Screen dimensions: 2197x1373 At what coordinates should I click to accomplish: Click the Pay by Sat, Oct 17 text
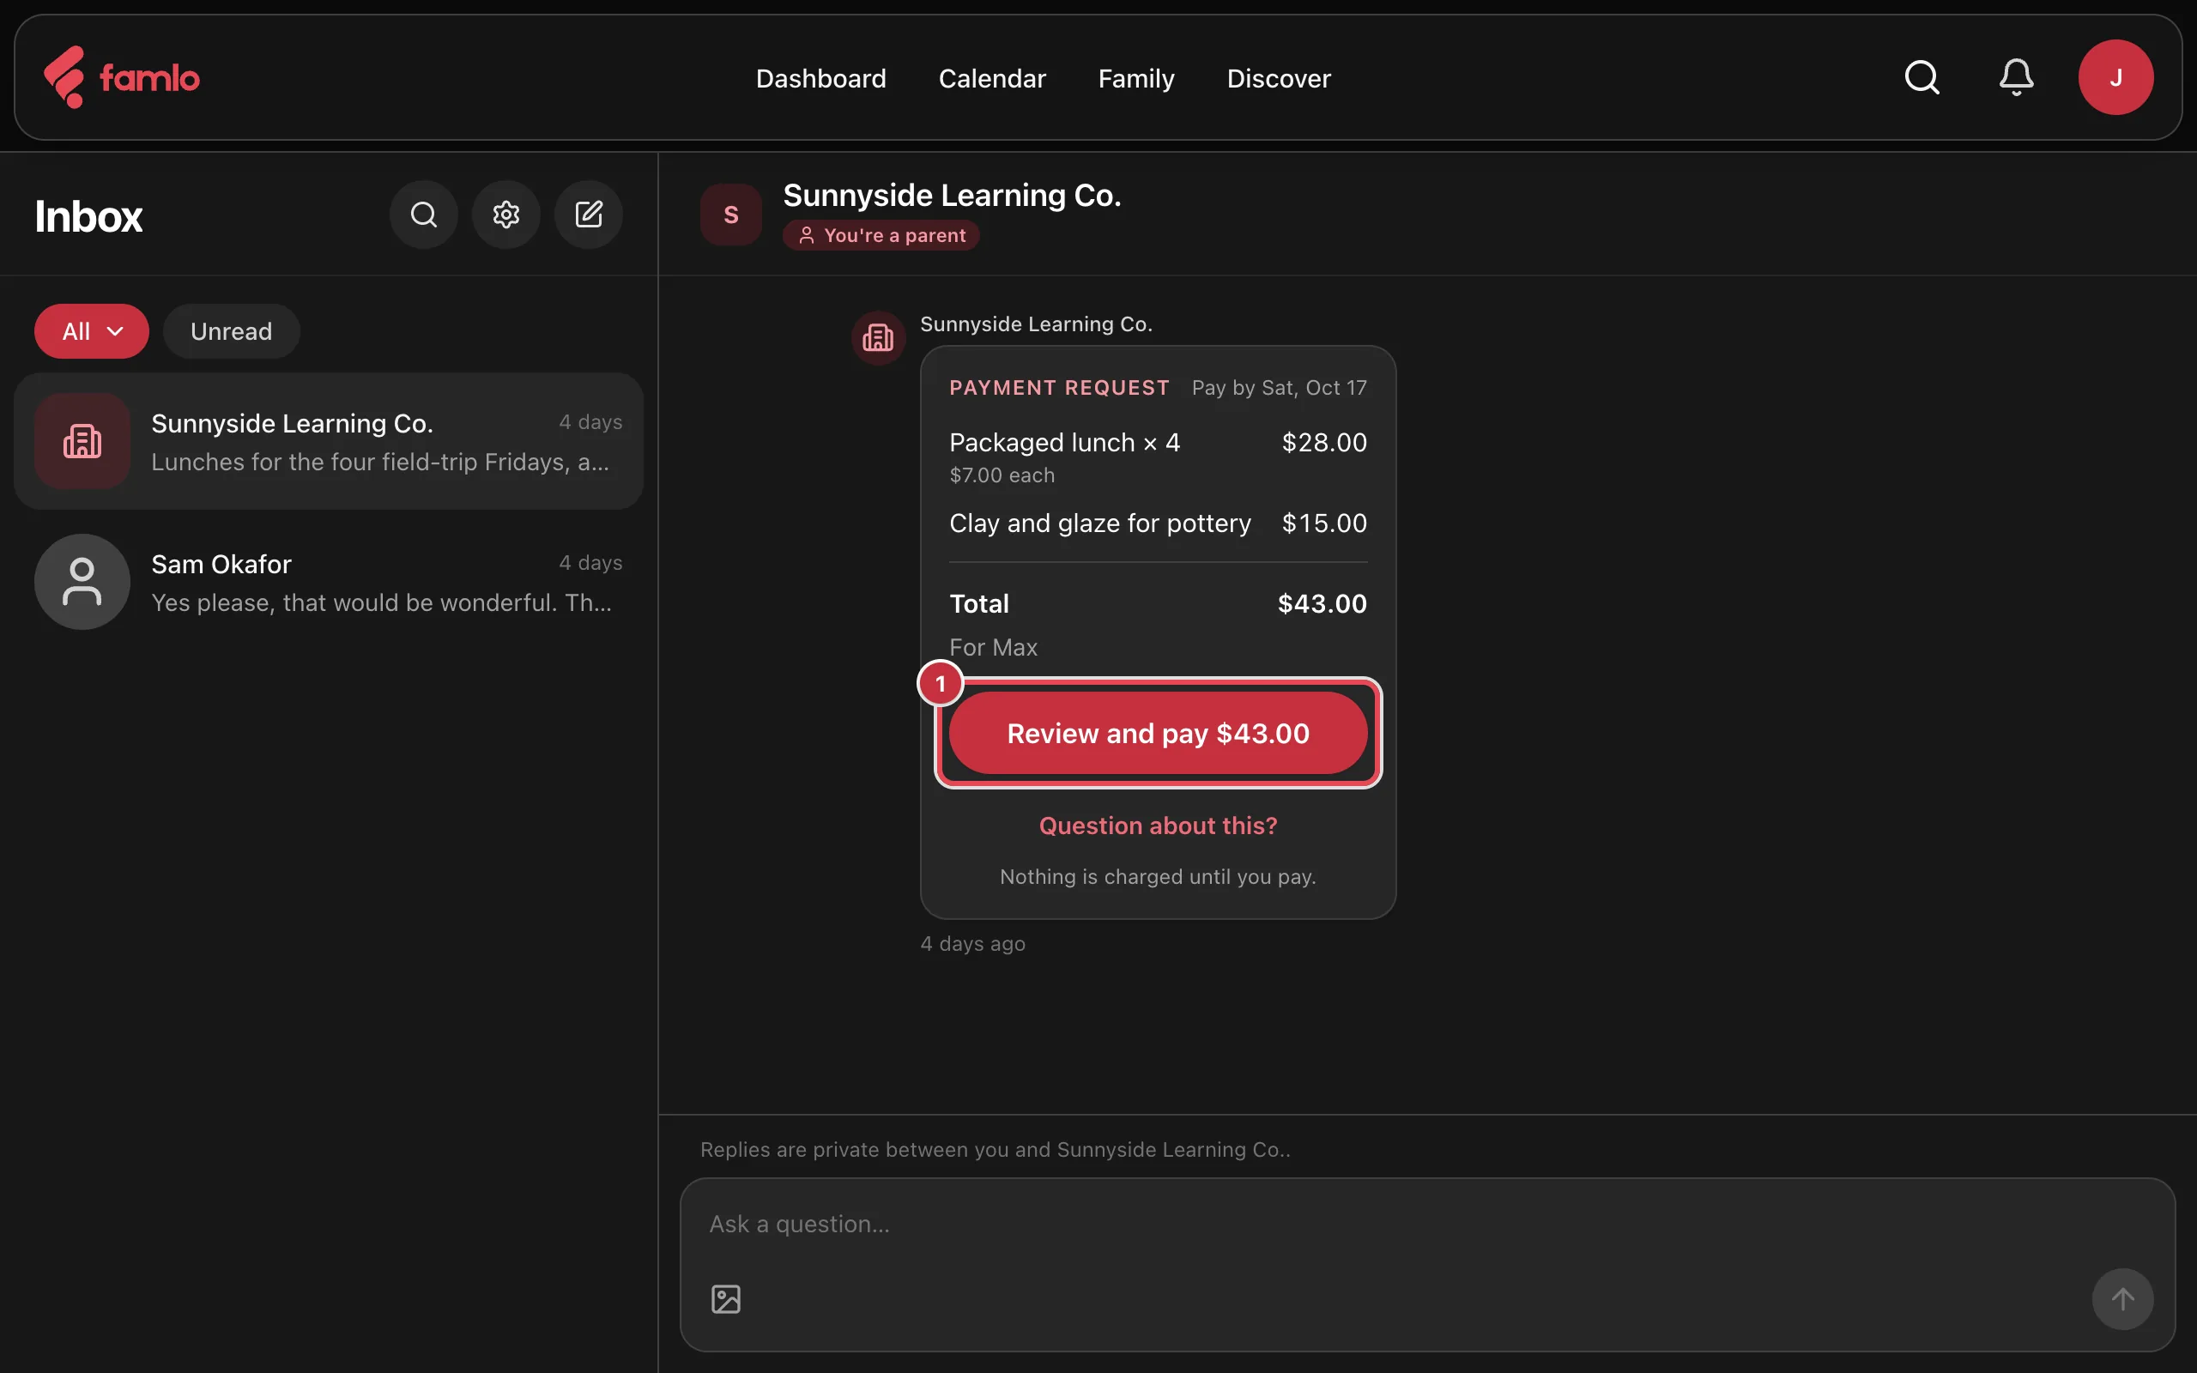tap(1280, 388)
